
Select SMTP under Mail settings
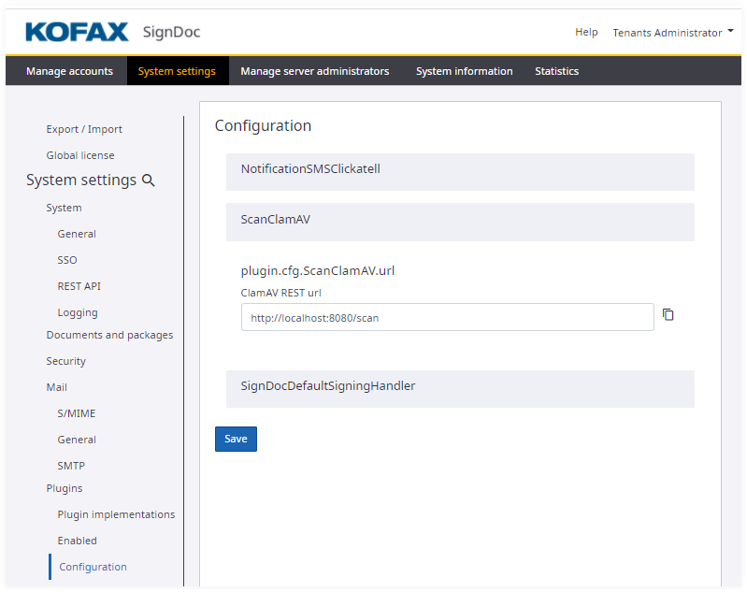pyautogui.click(x=71, y=467)
